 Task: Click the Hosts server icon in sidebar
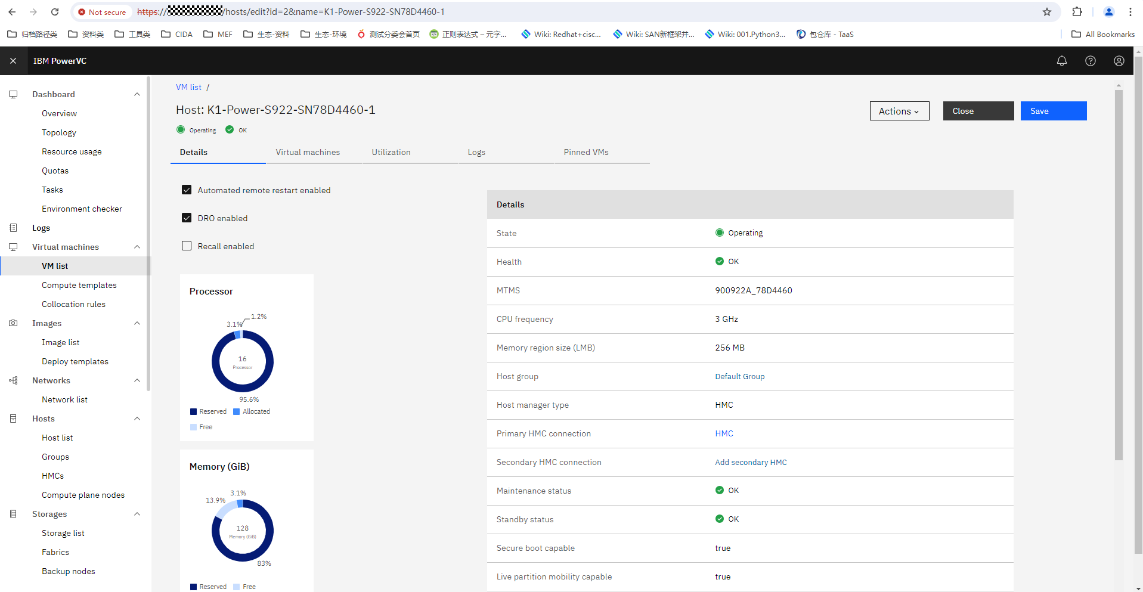click(x=13, y=419)
